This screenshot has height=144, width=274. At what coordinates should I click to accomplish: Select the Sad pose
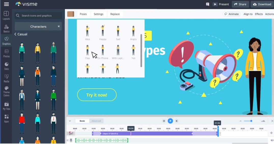tap(118, 33)
